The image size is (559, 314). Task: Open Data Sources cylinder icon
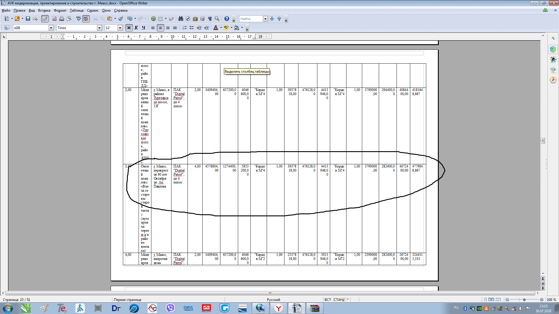pyautogui.click(x=203, y=19)
